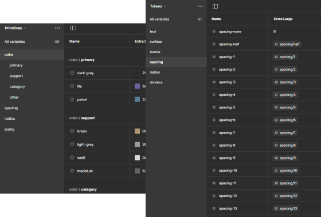
Task: Select radius group in Primitives sidebar
Action: tap(10, 119)
